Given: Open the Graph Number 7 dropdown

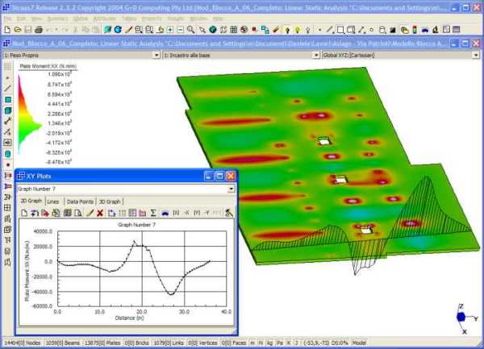Looking at the screenshot, I should [232, 189].
